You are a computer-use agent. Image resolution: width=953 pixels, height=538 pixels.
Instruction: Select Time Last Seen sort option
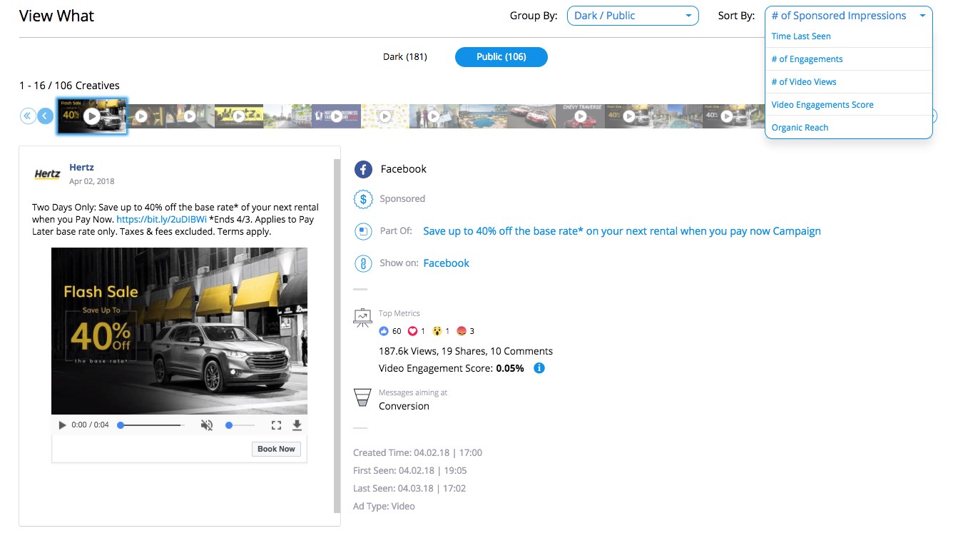(848, 36)
